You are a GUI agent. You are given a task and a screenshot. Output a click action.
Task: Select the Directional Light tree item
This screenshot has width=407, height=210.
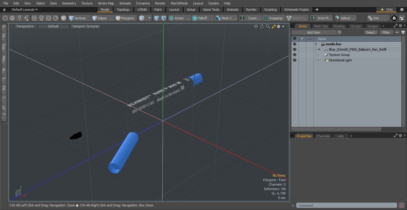pos(340,60)
